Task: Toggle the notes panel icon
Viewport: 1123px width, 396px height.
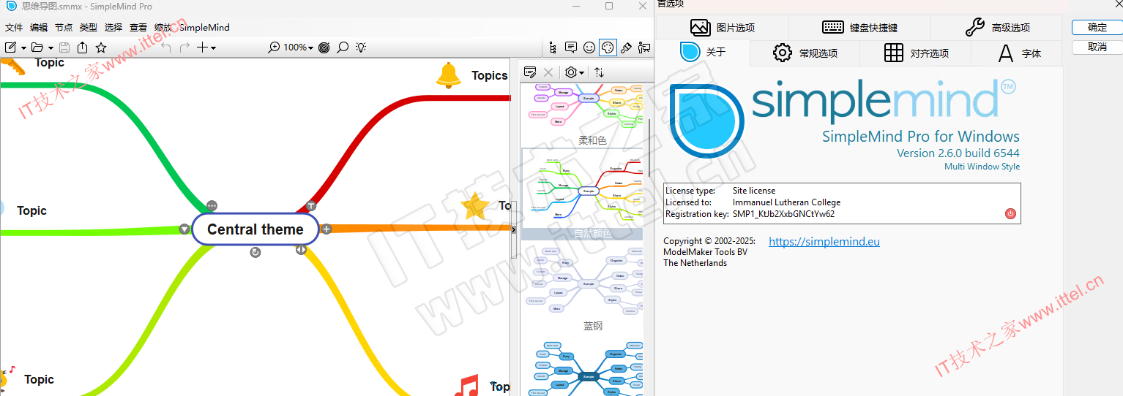Action: point(571,47)
